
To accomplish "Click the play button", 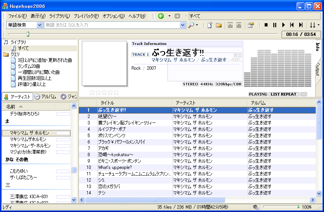I will pos(283,25).
